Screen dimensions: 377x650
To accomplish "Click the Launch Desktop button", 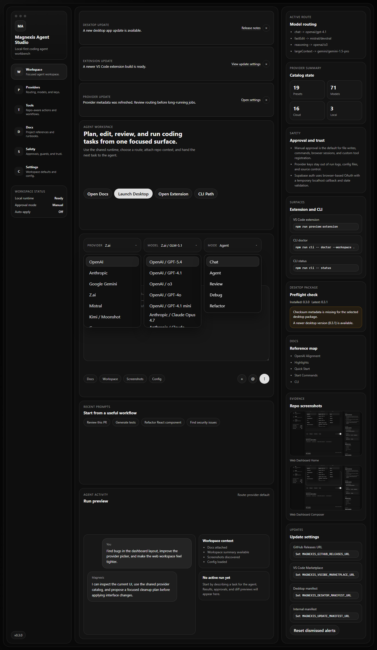I will [133, 194].
